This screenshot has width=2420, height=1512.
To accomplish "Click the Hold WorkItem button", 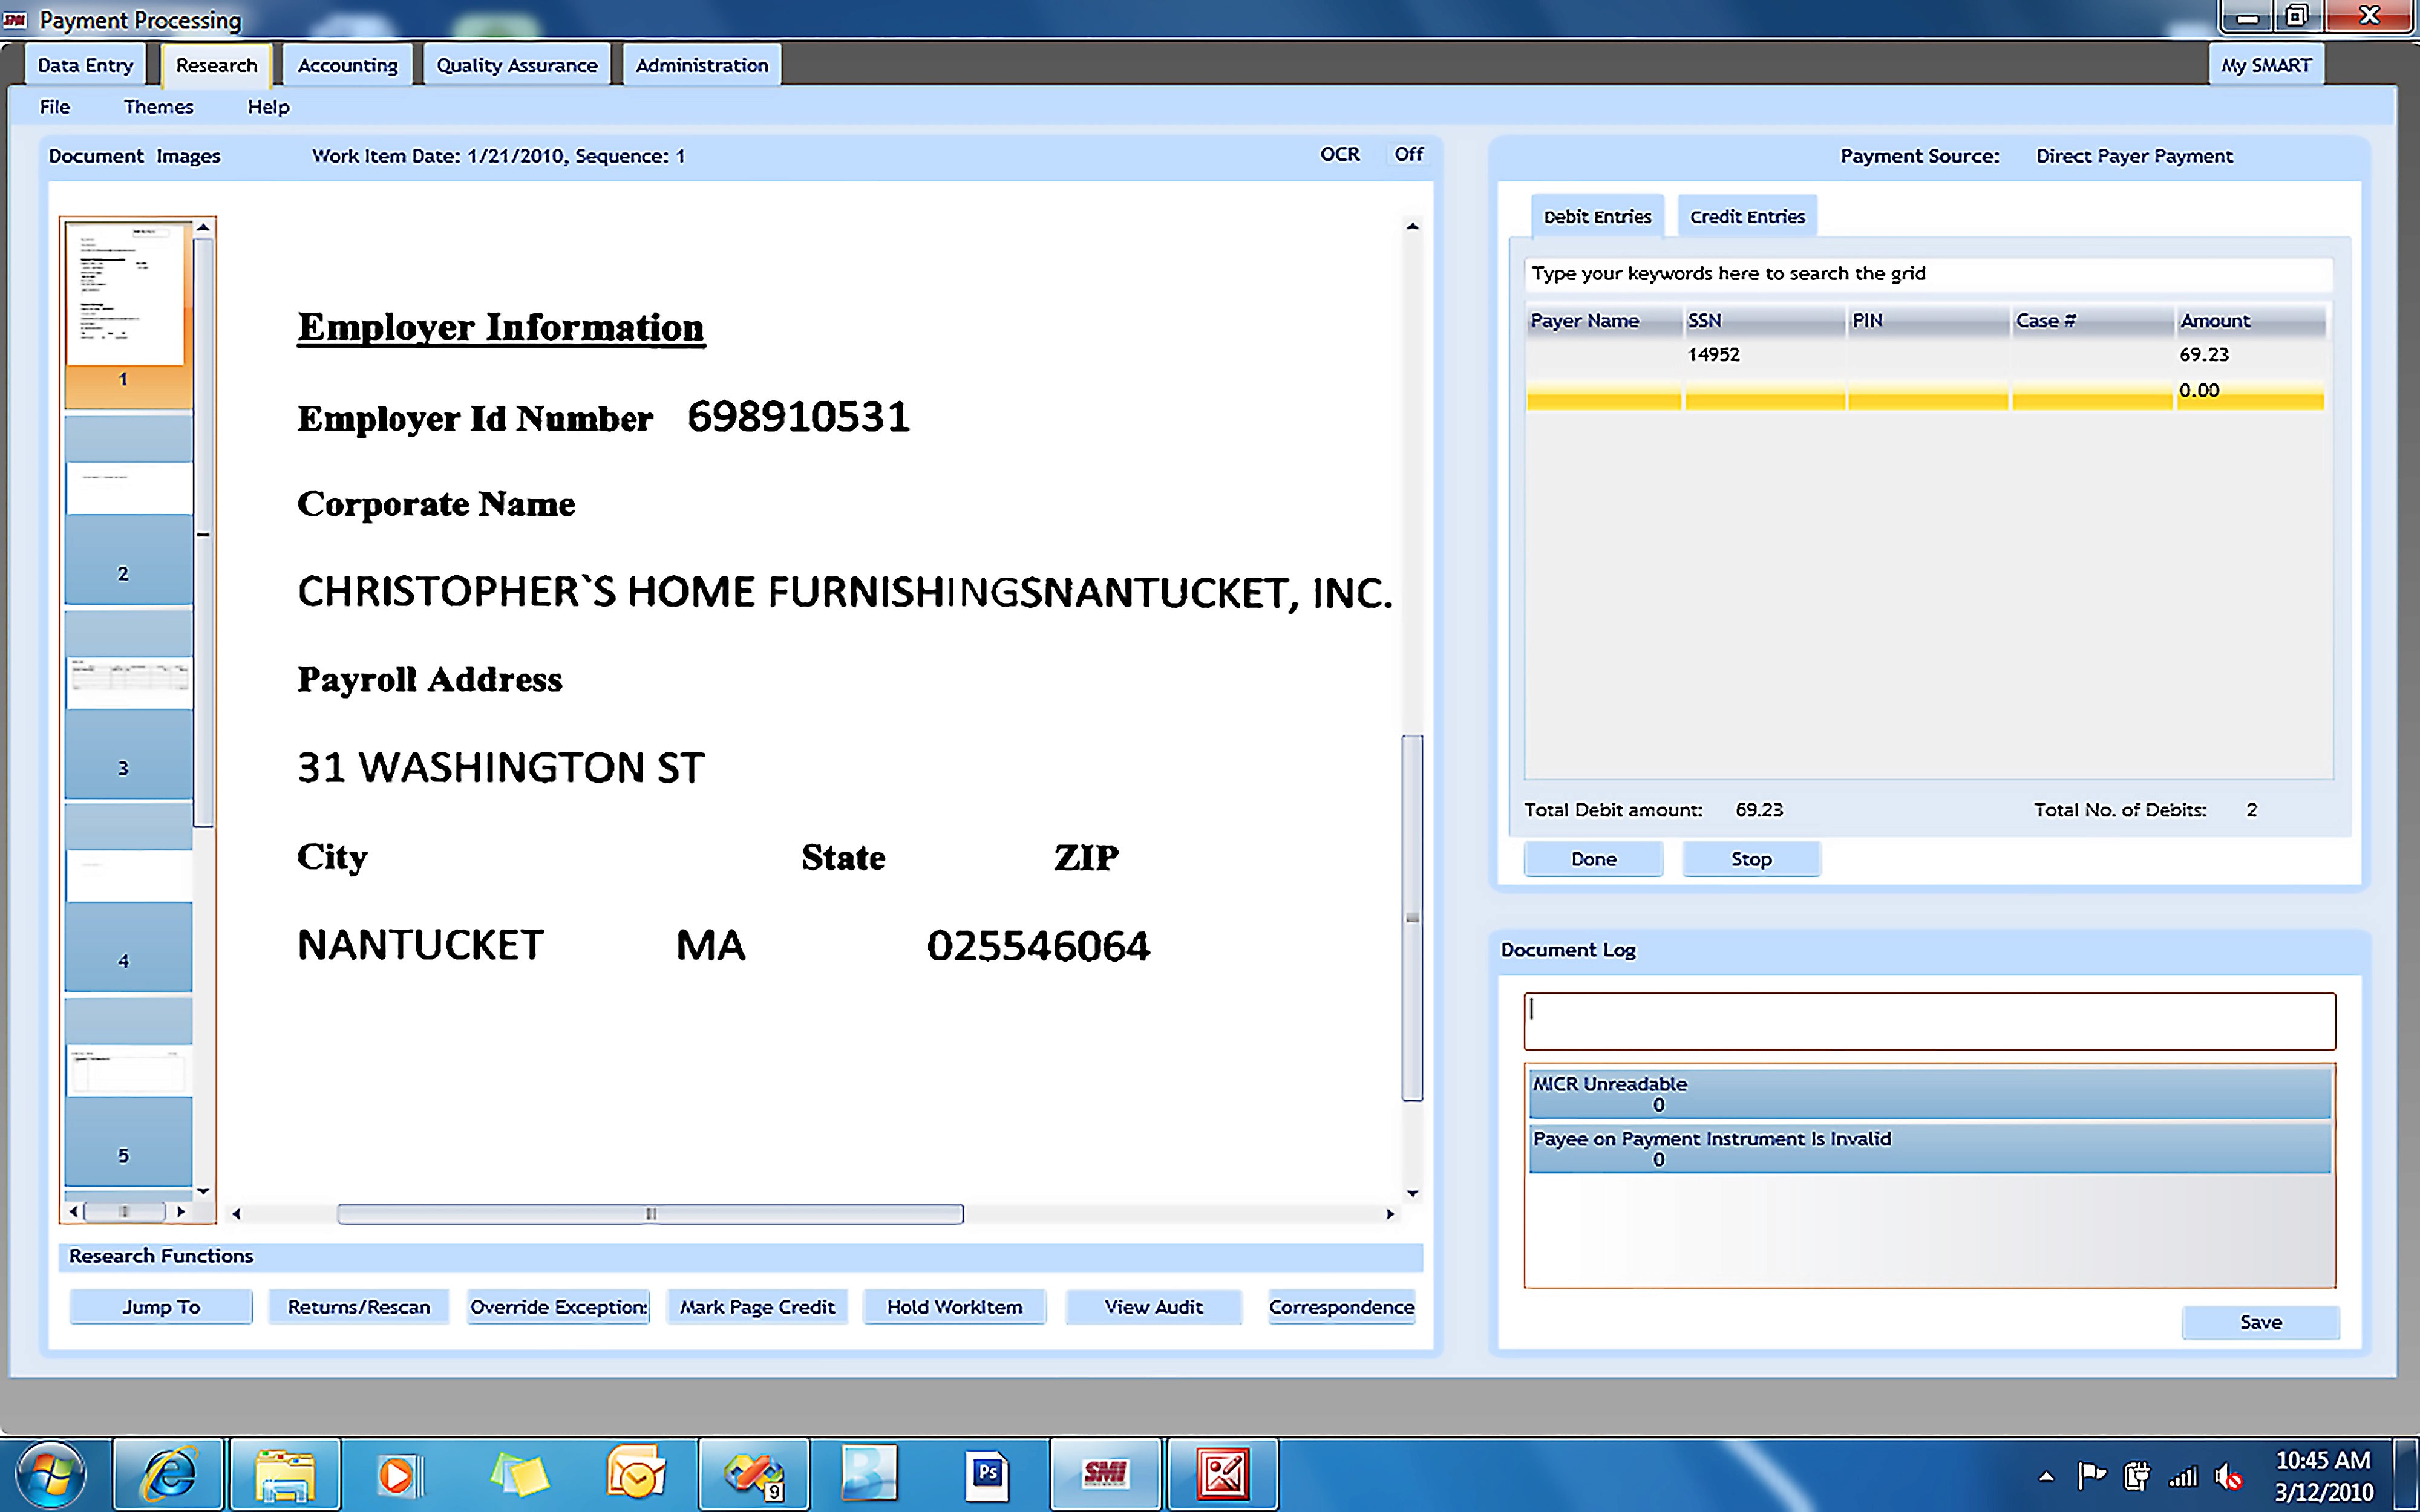I will [954, 1307].
